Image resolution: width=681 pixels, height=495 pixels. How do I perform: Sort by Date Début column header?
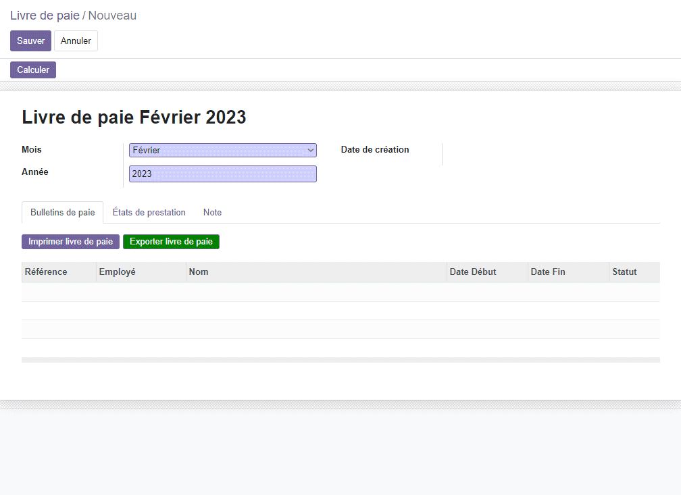[487, 272]
